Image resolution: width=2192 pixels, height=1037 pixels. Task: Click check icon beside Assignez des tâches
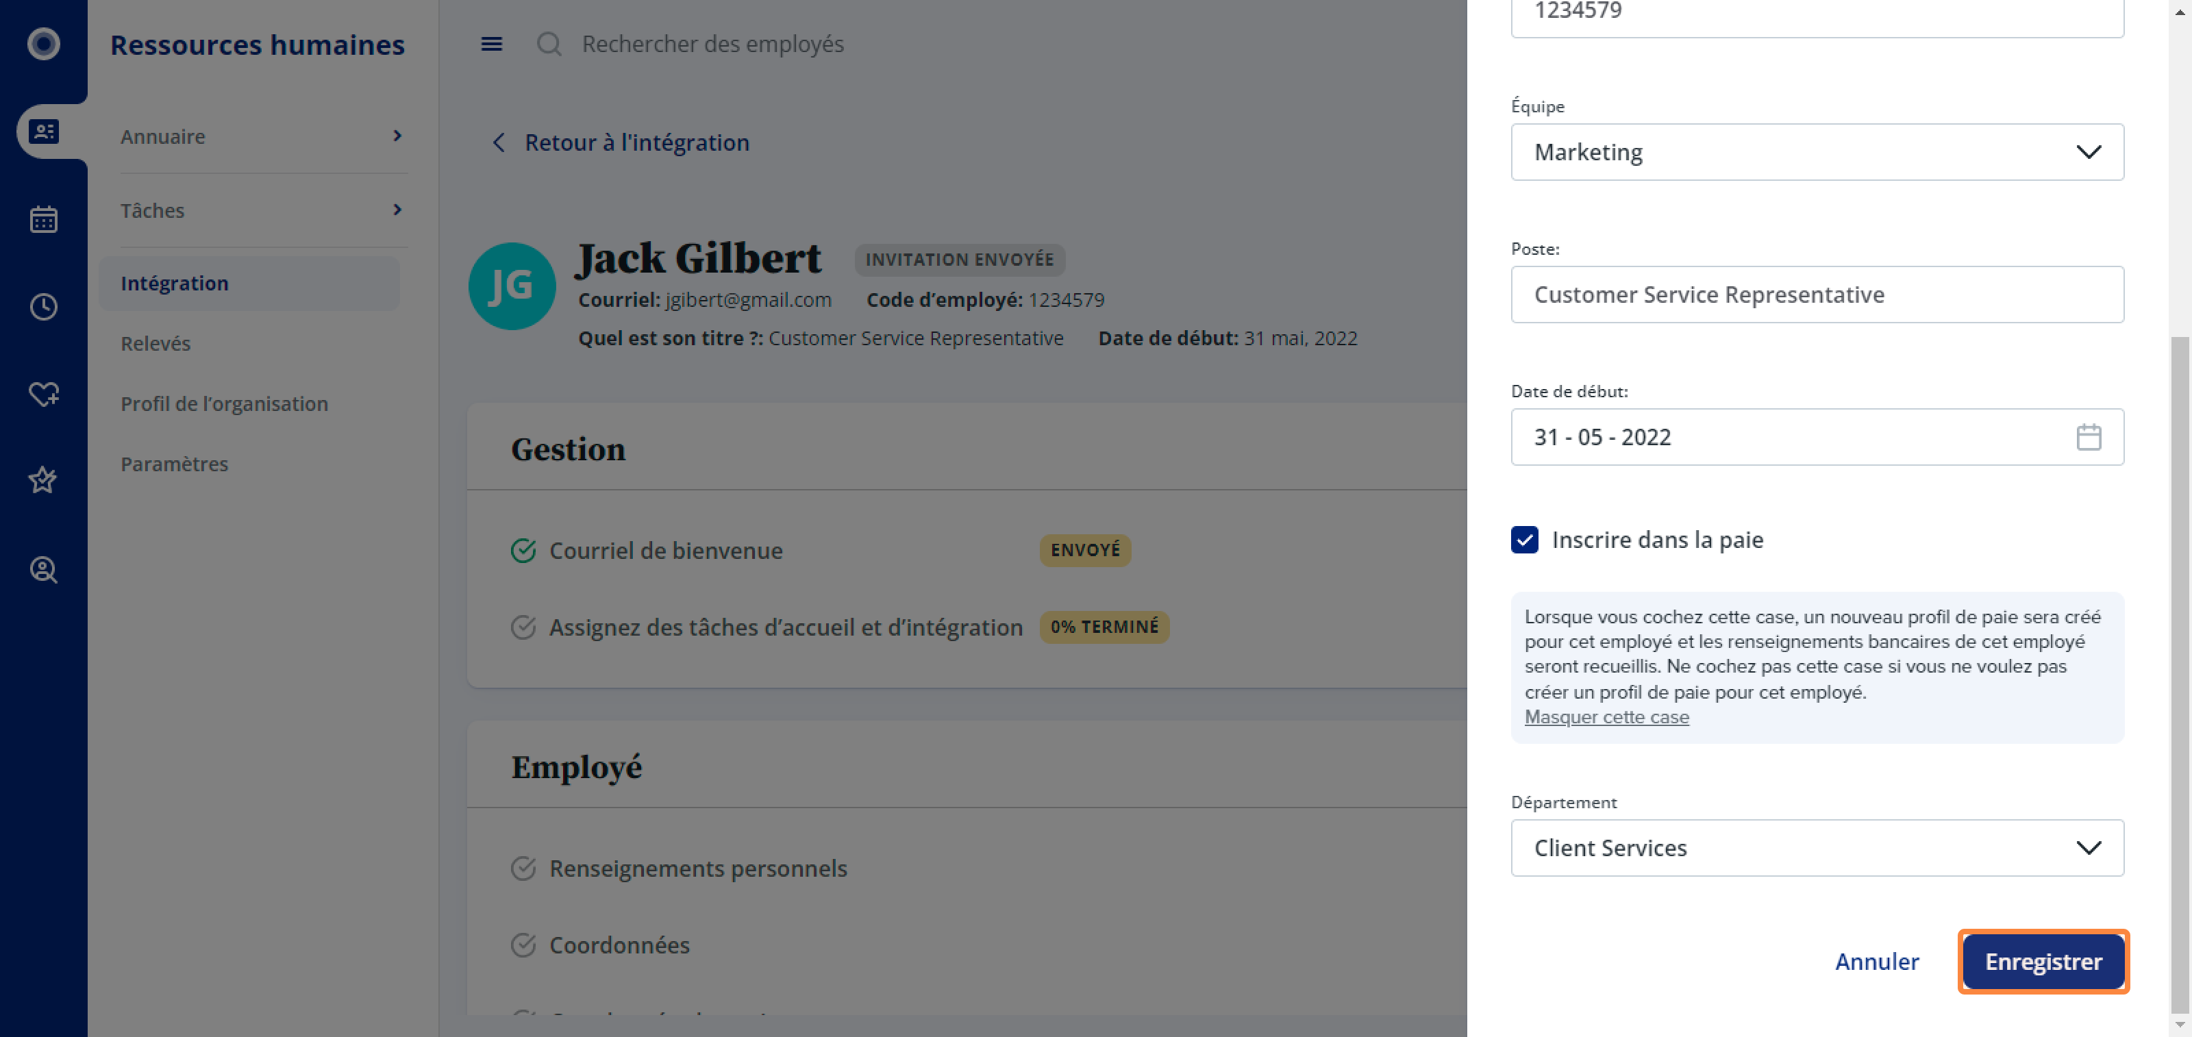coord(523,627)
